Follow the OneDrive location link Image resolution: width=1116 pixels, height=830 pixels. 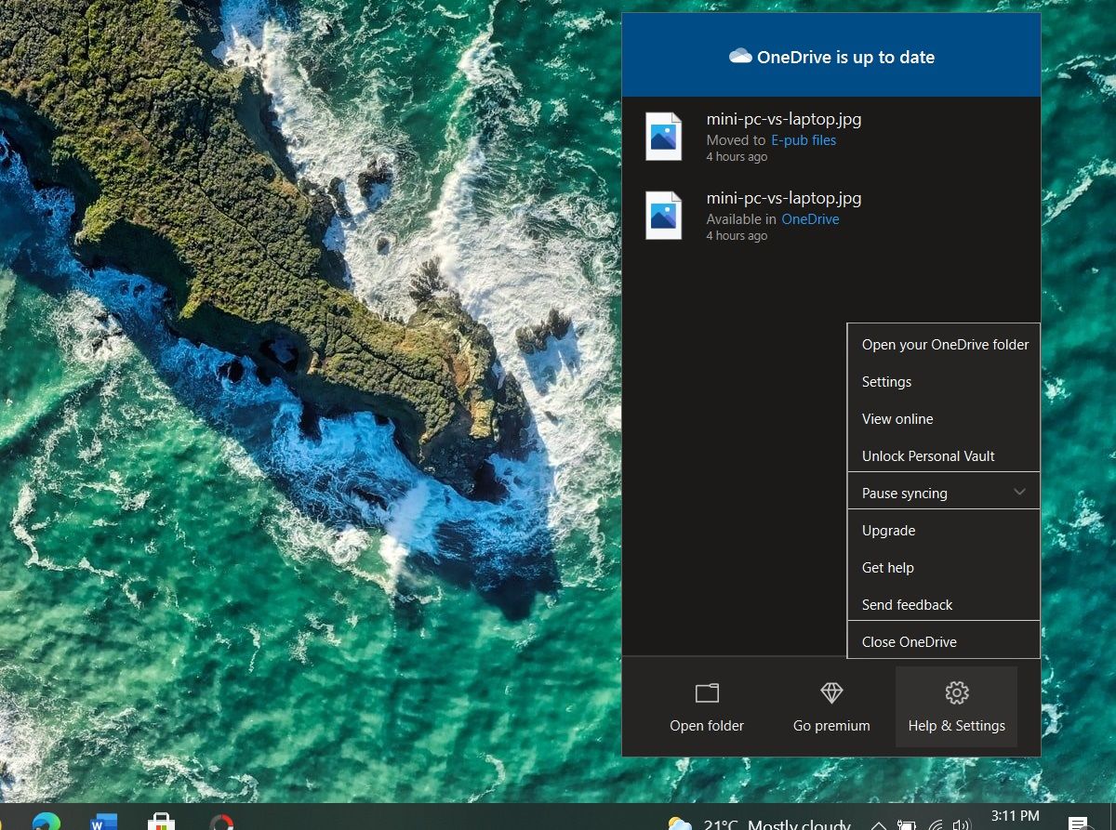click(810, 219)
